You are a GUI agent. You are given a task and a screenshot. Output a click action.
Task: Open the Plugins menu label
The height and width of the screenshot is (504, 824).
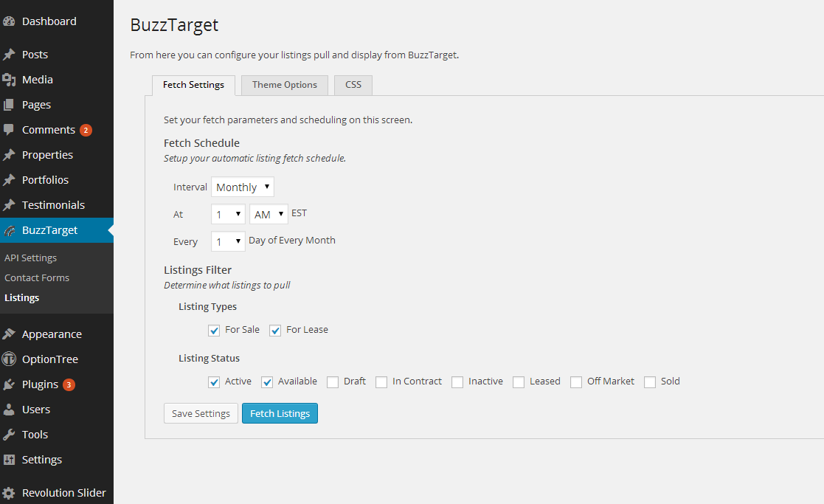[x=40, y=384]
